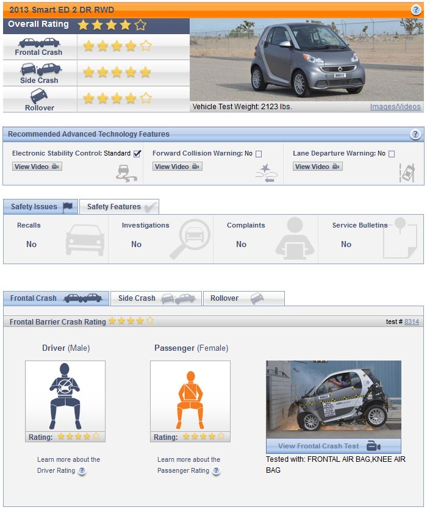Click View Video under Forward Collision Warning
427x510 pixels.
(x=178, y=167)
